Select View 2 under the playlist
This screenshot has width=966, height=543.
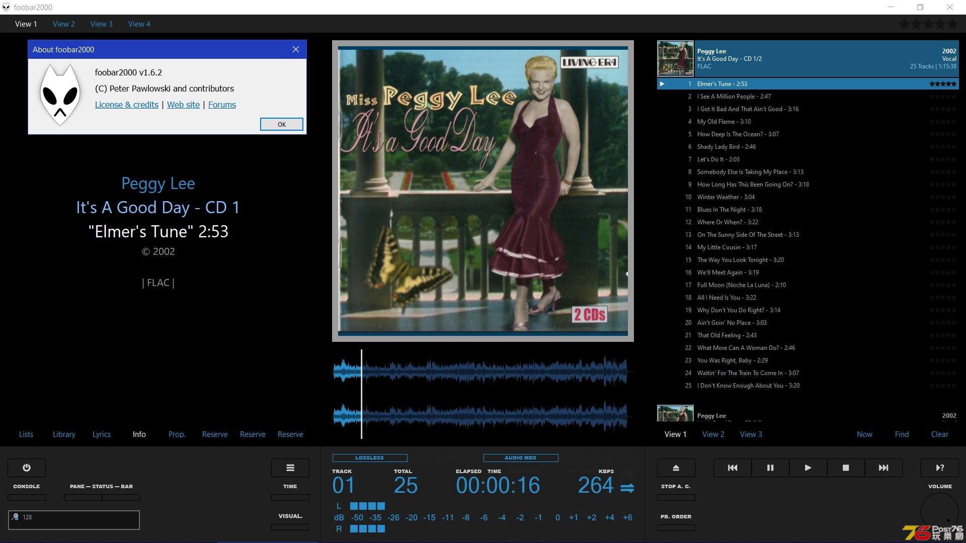[x=713, y=434]
